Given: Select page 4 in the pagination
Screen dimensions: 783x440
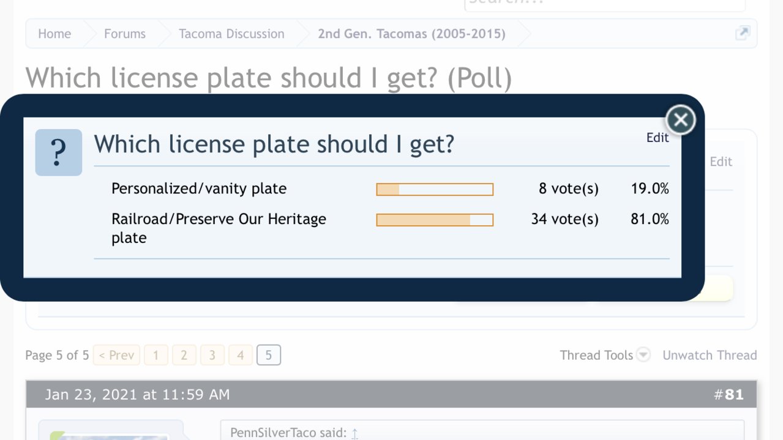Looking at the screenshot, I should pyautogui.click(x=241, y=355).
